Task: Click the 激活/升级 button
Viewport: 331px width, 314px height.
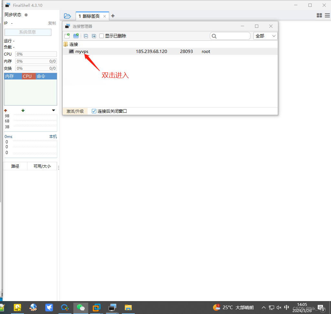Action: pos(75,111)
